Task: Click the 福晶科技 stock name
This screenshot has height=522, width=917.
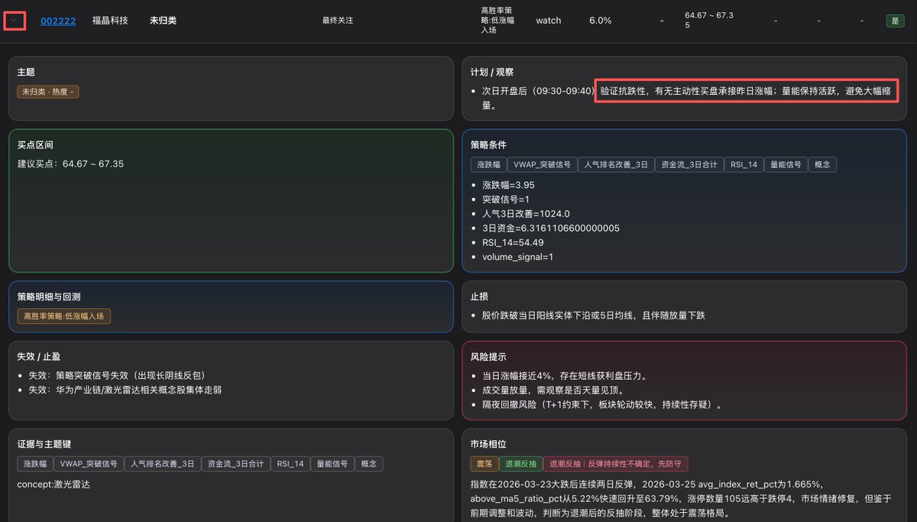Action: [x=110, y=21]
